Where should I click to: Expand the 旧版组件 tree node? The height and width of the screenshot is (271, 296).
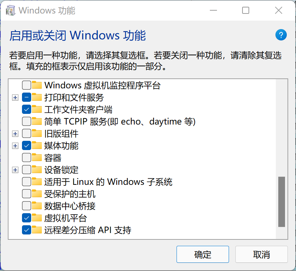click(15, 133)
